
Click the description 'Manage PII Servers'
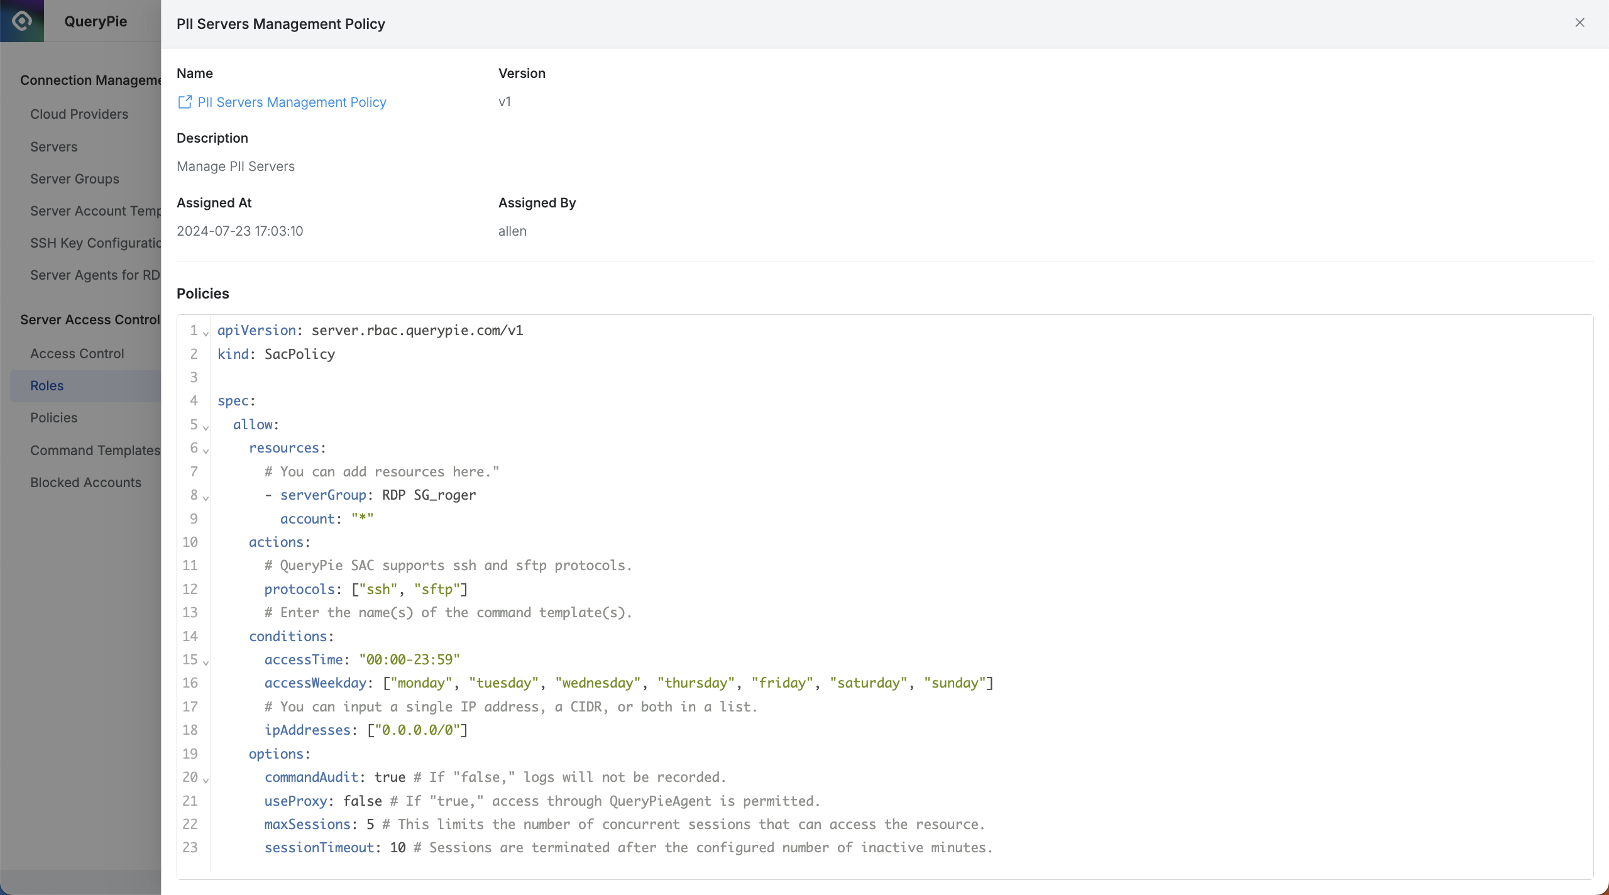(236, 167)
